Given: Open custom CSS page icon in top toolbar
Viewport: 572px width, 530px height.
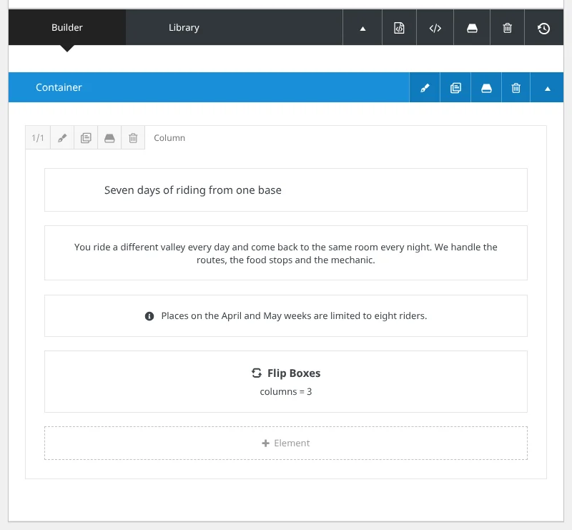Looking at the screenshot, I should tap(399, 28).
